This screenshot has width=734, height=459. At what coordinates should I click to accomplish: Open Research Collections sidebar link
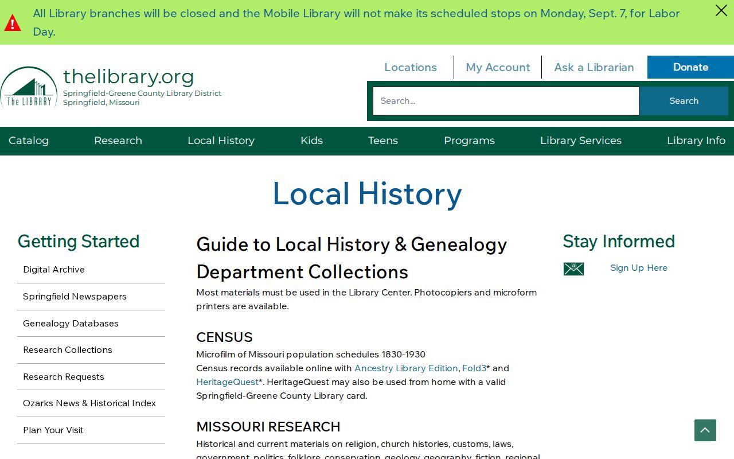click(x=91, y=350)
